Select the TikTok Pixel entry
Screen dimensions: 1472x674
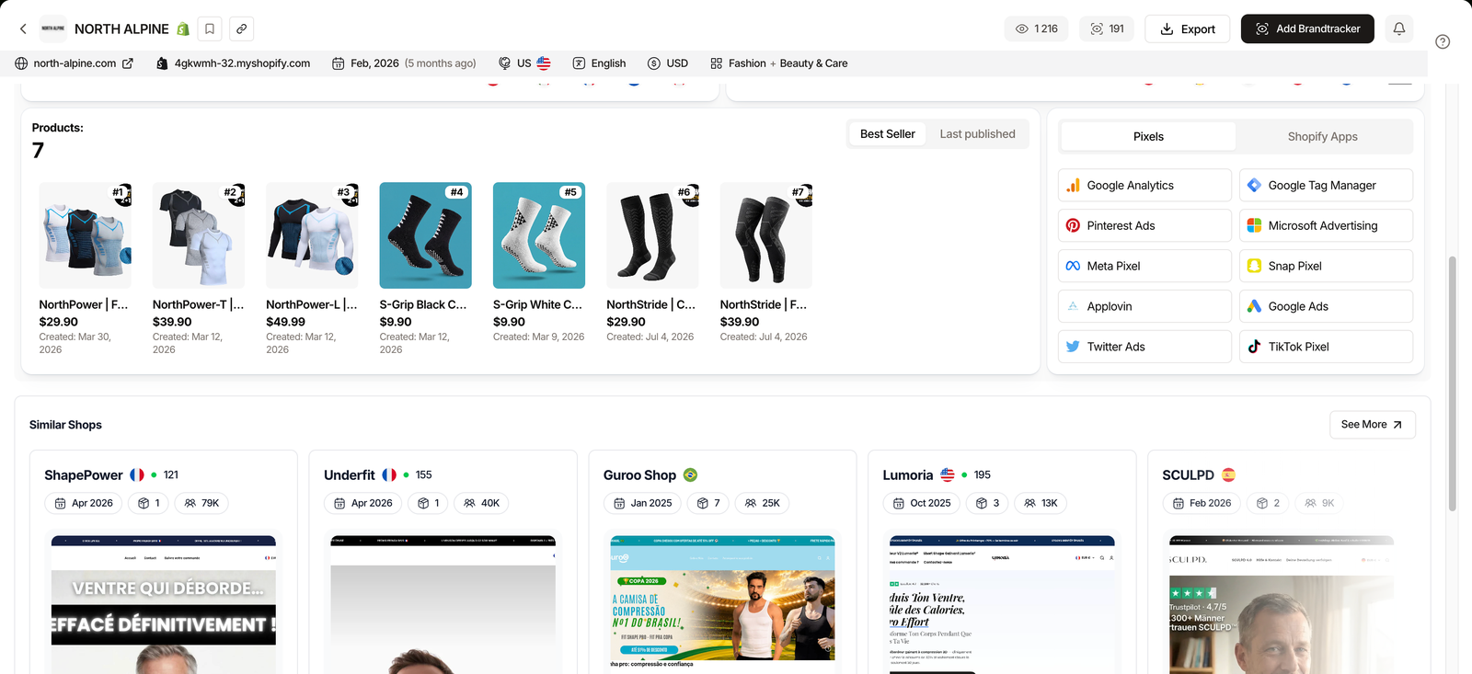pyautogui.click(x=1326, y=347)
